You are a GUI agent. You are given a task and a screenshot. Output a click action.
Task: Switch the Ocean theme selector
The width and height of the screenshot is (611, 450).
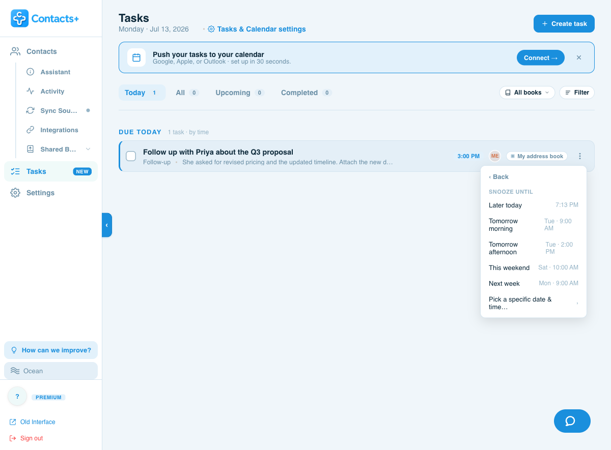[x=51, y=371]
